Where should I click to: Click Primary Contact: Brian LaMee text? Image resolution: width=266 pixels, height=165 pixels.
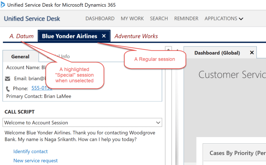point(39,96)
